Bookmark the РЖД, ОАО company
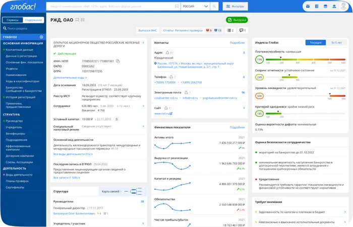353x227 pixels. (77, 20)
